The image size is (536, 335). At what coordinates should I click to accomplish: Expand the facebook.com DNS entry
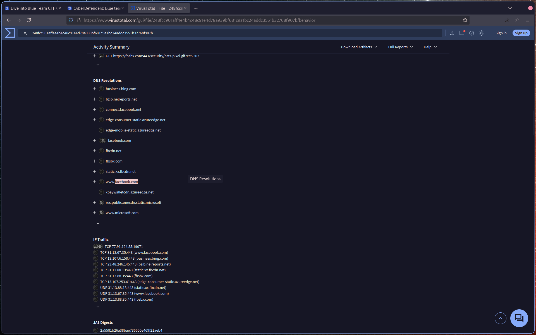94,140
